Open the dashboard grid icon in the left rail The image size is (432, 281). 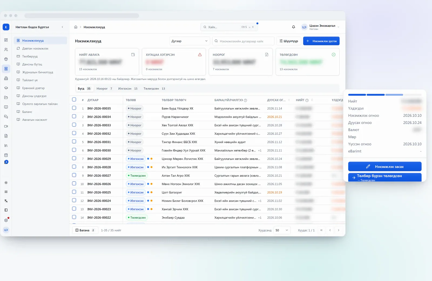point(6,40)
